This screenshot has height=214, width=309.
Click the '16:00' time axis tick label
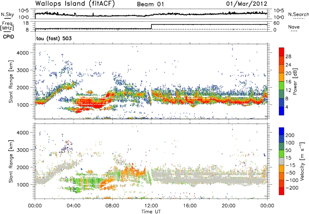[190, 206]
